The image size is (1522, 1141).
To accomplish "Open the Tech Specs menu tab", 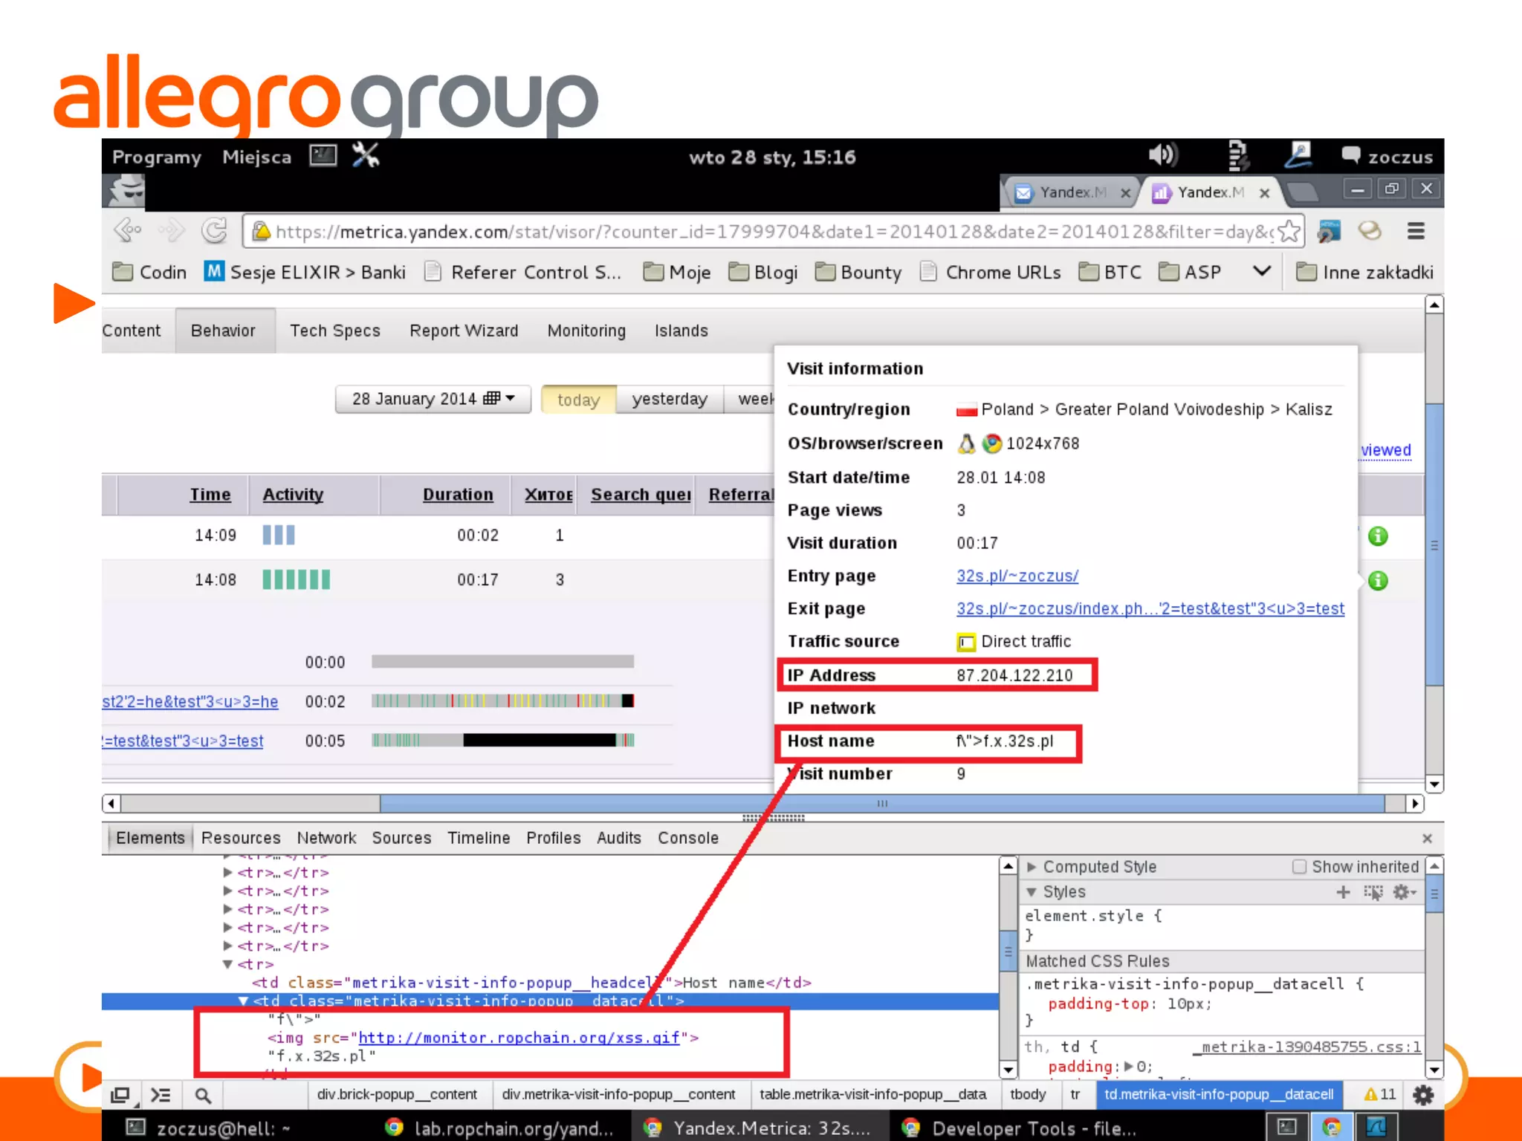I will pyautogui.click(x=334, y=331).
